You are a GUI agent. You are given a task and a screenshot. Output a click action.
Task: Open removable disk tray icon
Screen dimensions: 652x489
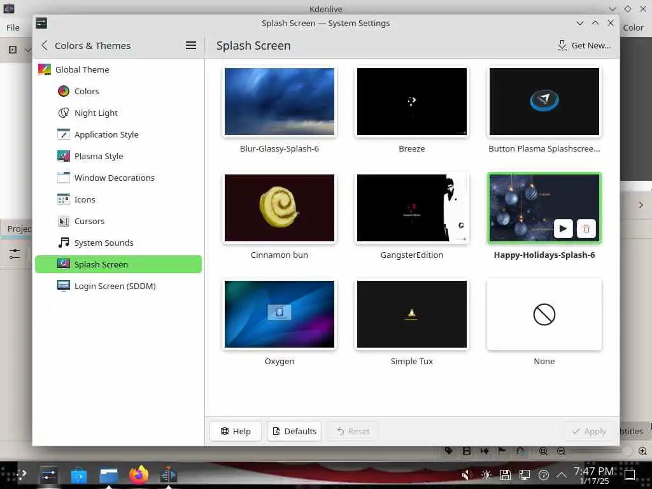pyautogui.click(x=505, y=474)
